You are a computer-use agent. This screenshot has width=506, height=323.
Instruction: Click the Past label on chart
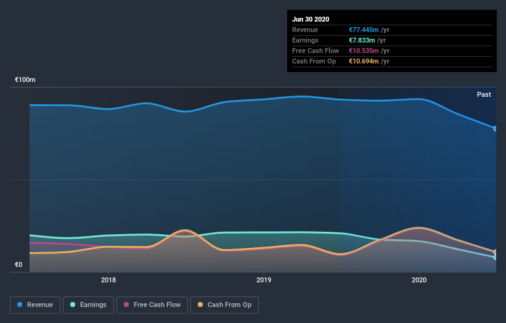point(484,94)
